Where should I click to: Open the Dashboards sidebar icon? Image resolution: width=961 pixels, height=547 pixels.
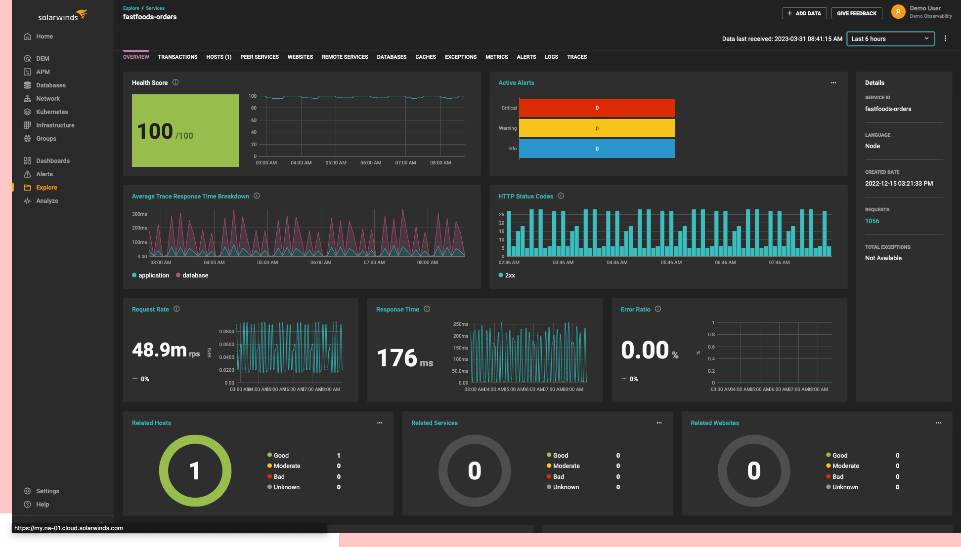[28, 161]
